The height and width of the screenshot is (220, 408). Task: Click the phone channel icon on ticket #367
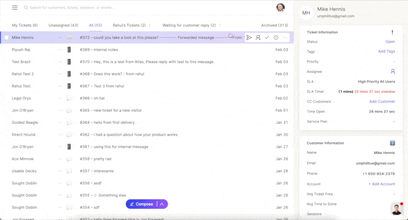click(x=69, y=86)
